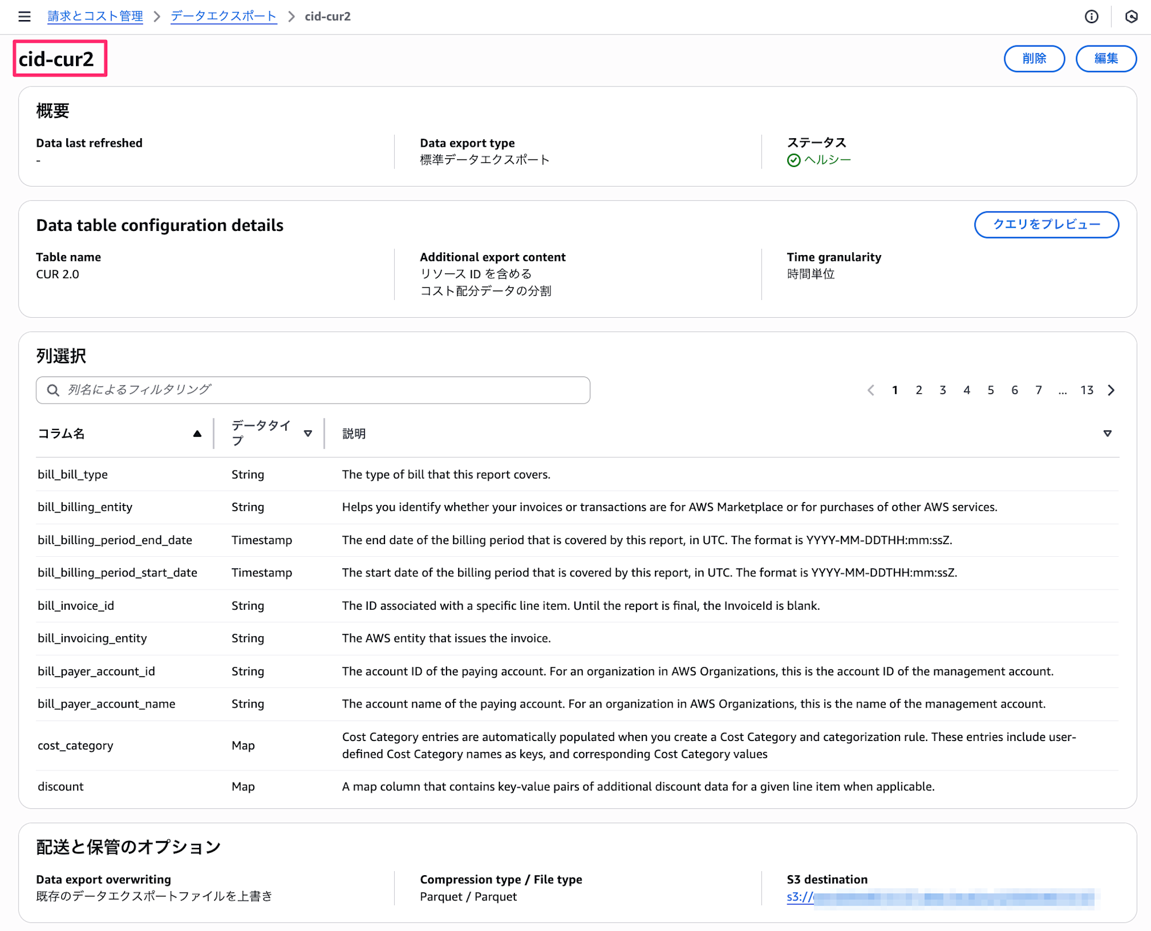Click 時間単位 time granularity value

(811, 274)
